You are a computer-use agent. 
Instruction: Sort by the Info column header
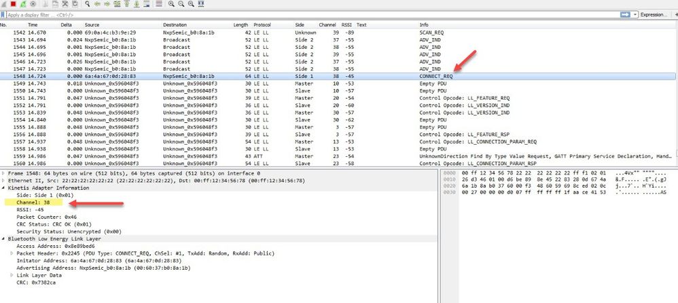click(x=424, y=24)
